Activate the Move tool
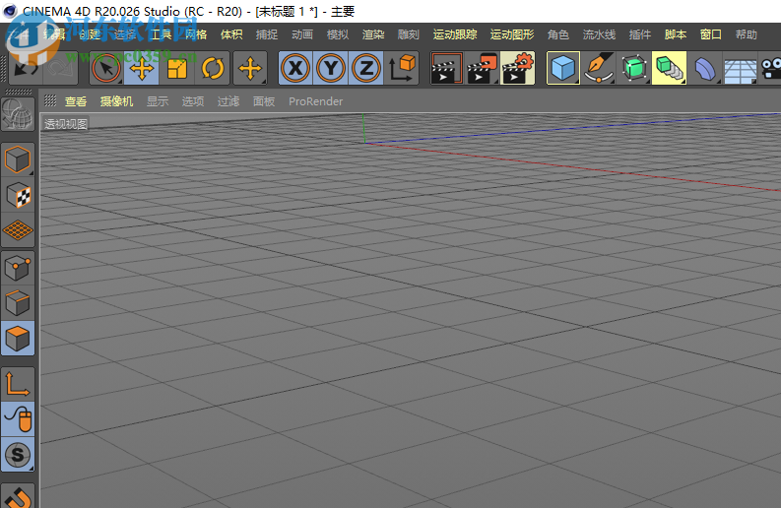 (142, 68)
